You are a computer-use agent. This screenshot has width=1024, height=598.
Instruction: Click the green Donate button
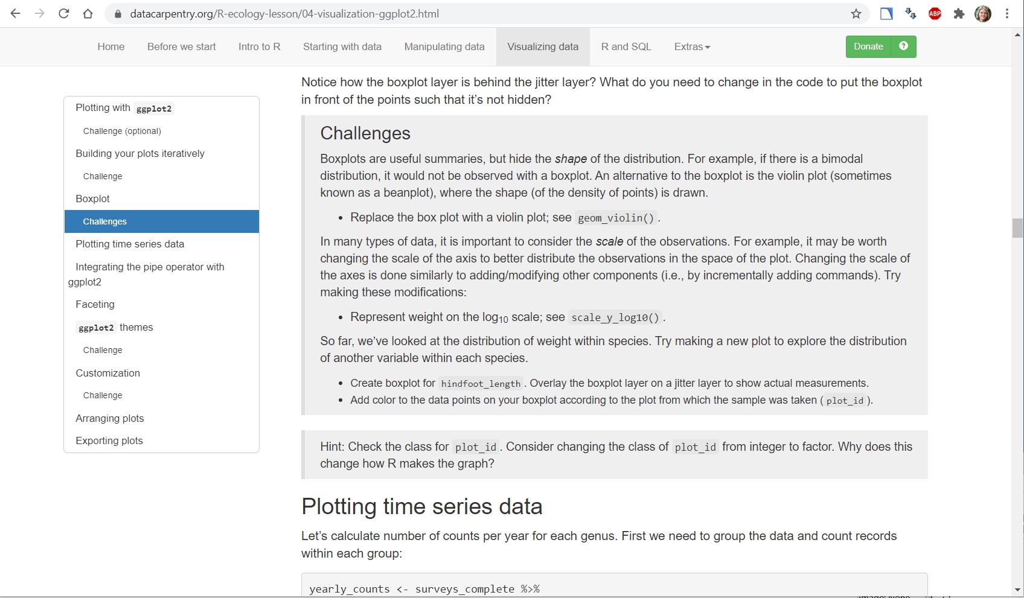coord(868,46)
